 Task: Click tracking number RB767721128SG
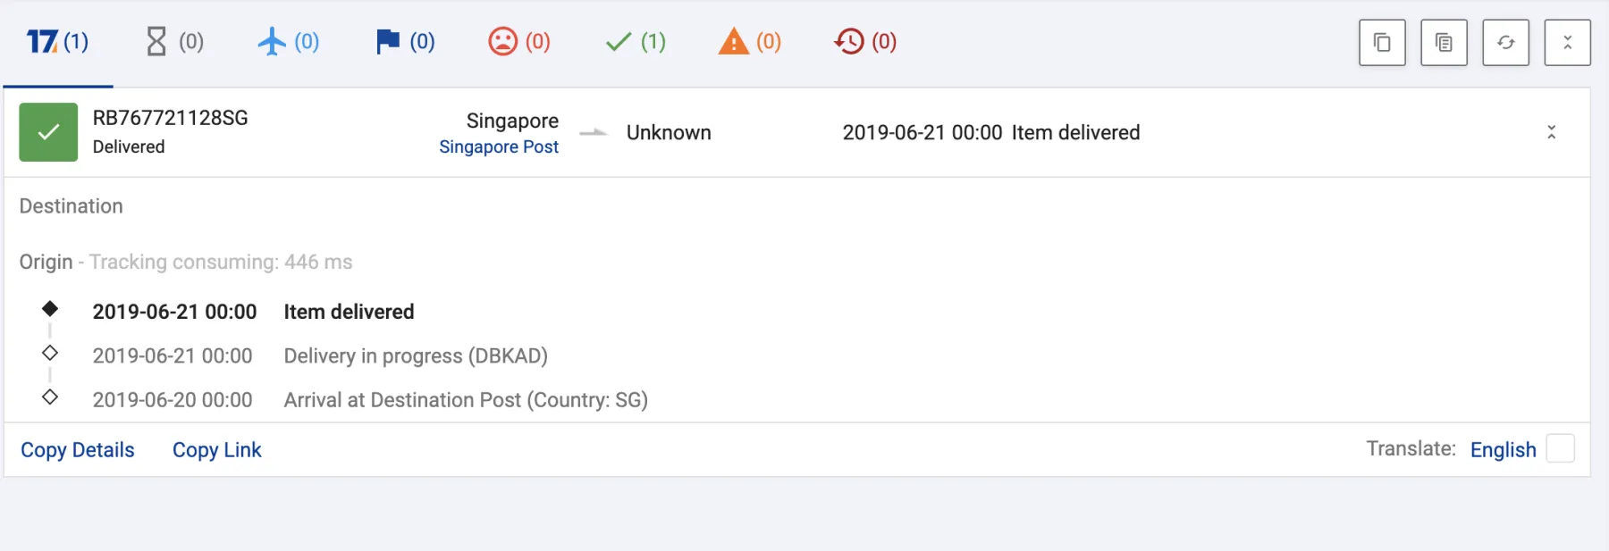171,118
